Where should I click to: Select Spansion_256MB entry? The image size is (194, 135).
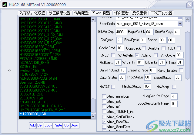[55, 82]
